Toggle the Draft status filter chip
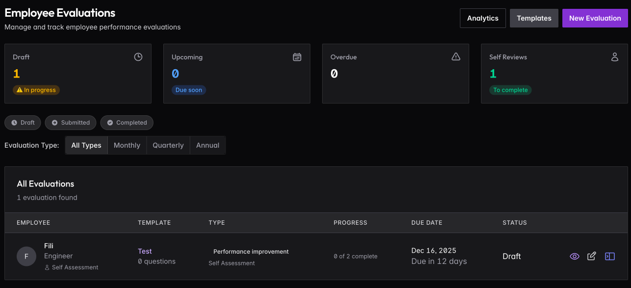Viewport: 631px width, 288px height. coord(23,123)
